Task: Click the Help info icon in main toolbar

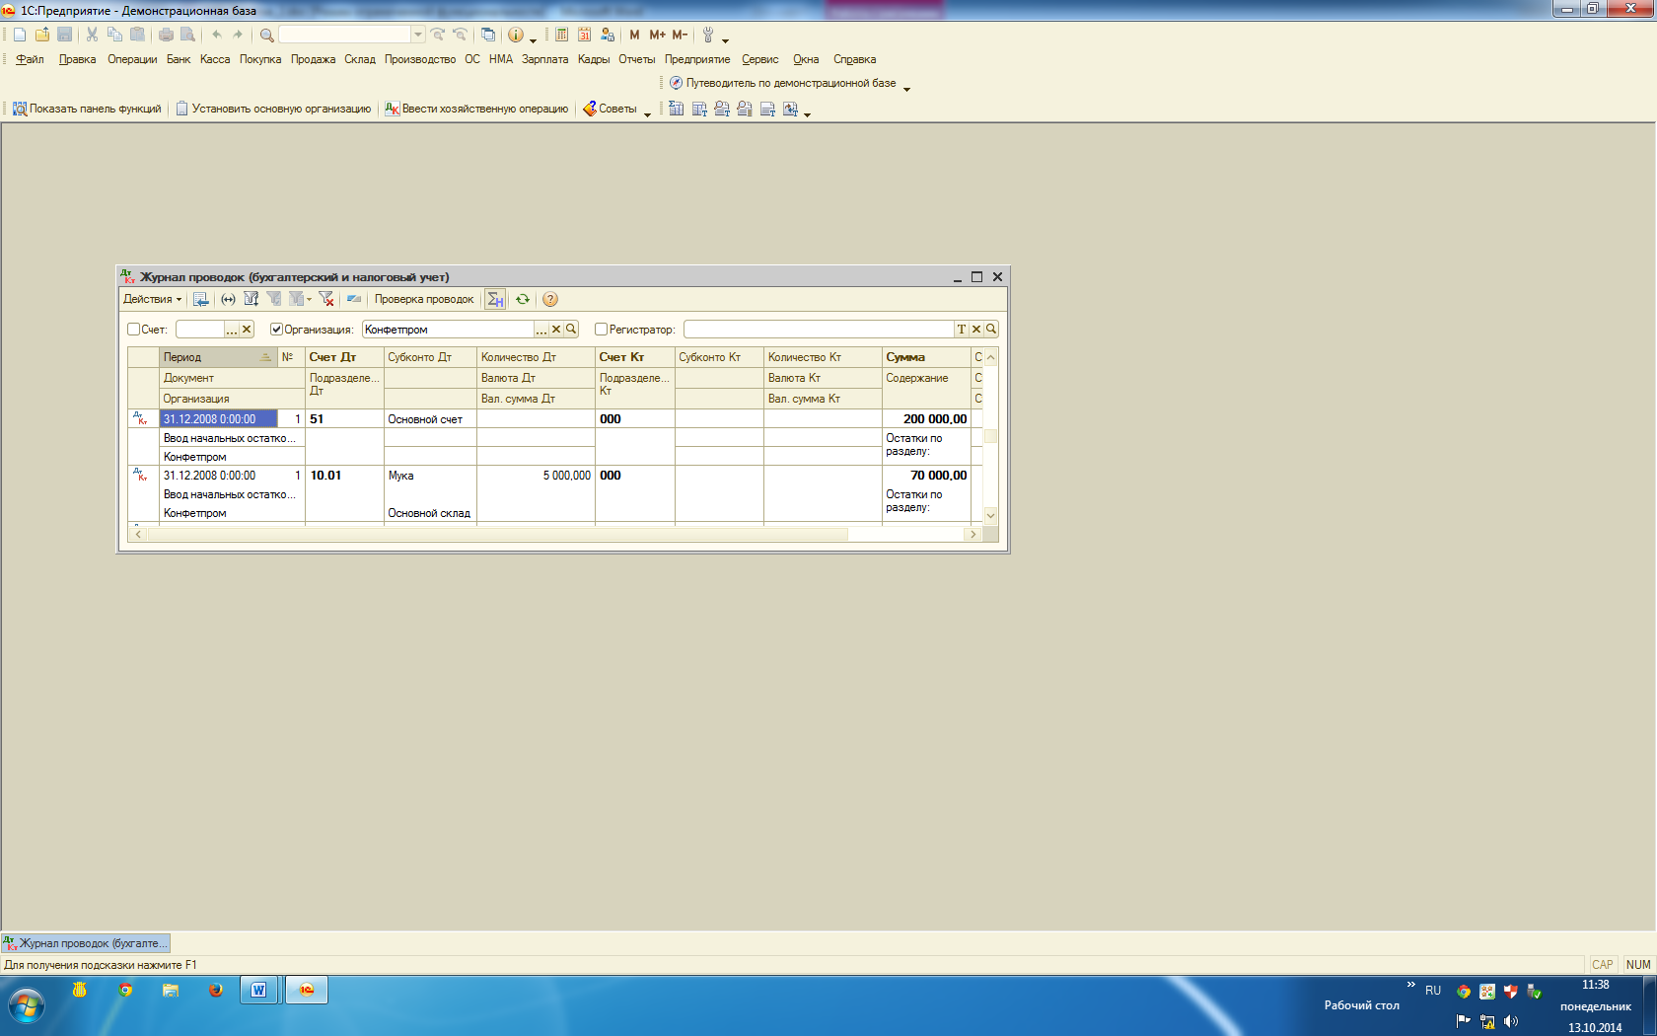Action: pos(515,35)
